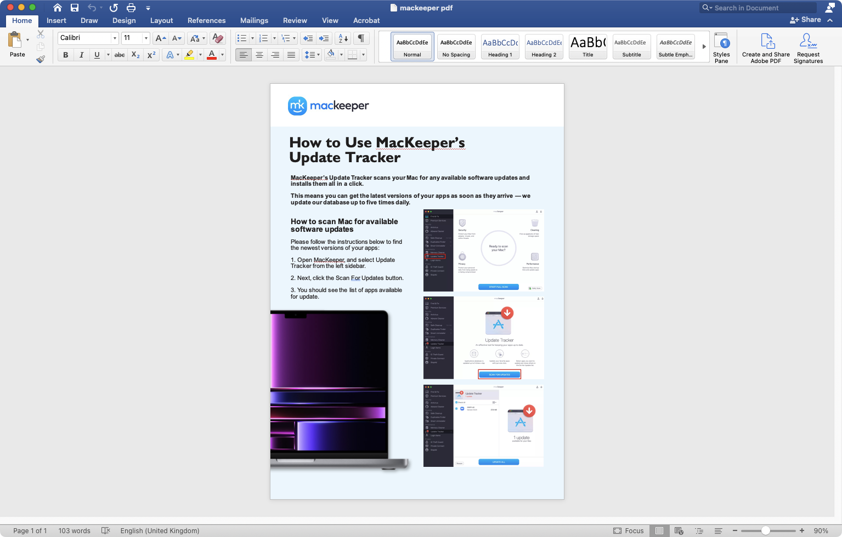This screenshot has width=842, height=537.
Task: Expand the Paste options arrow
Action: [x=27, y=40]
